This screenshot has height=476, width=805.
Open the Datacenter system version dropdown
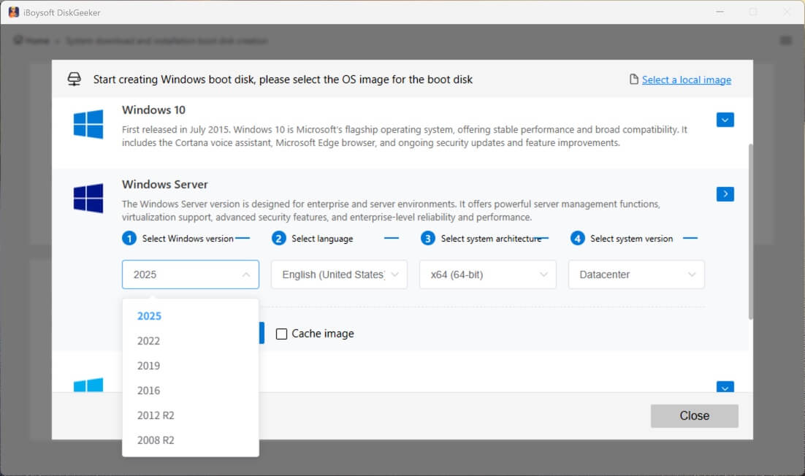click(x=636, y=275)
